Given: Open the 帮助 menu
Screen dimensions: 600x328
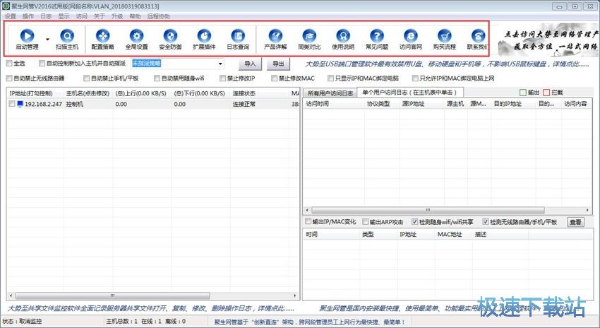Looking at the screenshot, I should pos(135,16).
